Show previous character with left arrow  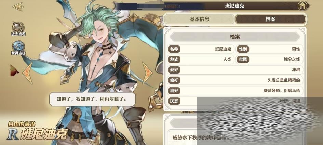click(28, 73)
